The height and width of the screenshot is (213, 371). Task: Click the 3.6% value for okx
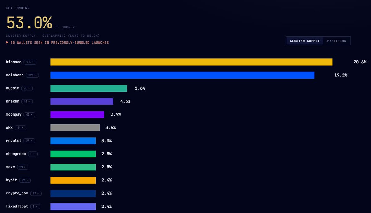pos(111,128)
